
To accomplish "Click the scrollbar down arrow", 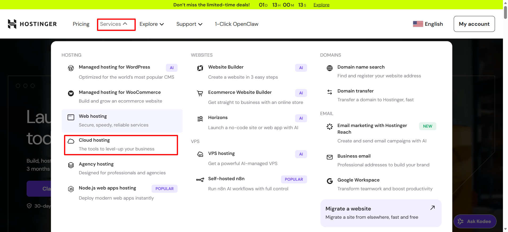I will point(505,229).
